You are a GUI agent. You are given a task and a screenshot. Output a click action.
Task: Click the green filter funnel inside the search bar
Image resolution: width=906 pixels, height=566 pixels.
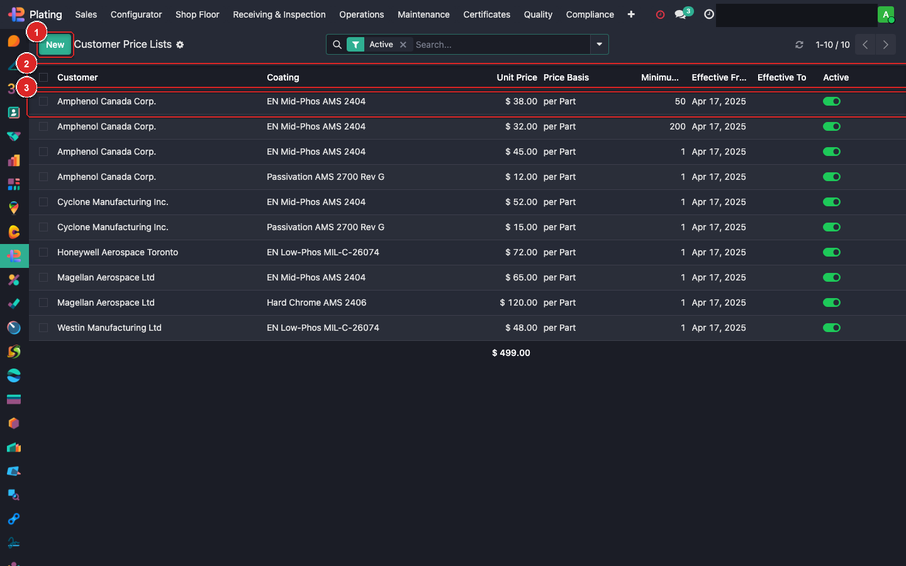coord(355,45)
